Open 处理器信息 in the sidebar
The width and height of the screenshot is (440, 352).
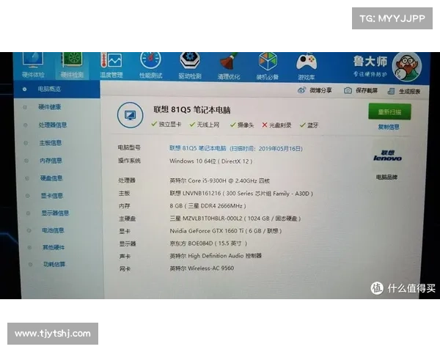pos(53,125)
